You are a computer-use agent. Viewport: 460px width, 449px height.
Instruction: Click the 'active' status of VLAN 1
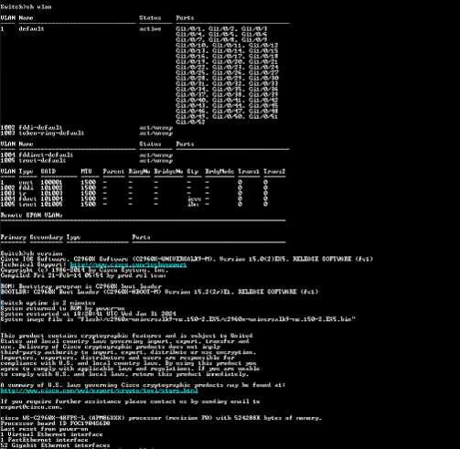150,28
